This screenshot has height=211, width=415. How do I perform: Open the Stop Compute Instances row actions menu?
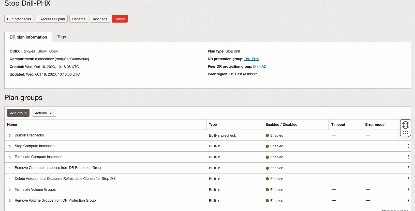coord(408,146)
